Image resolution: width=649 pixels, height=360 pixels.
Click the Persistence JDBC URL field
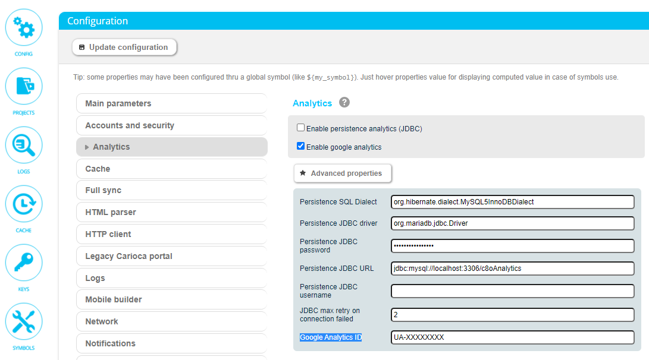(x=512, y=269)
